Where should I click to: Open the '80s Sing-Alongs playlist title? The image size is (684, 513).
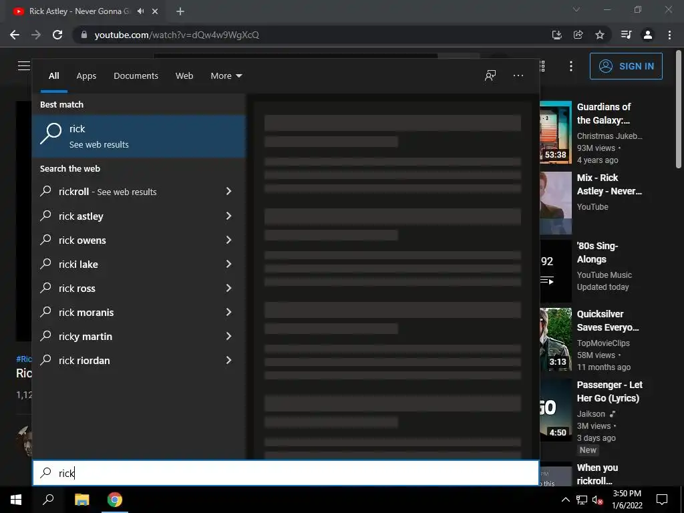click(x=597, y=252)
